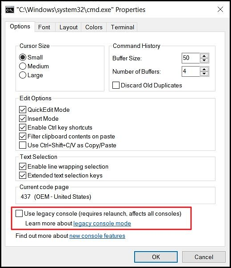Open the legacy console mode link
231x268 pixels.
[x=102, y=223]
